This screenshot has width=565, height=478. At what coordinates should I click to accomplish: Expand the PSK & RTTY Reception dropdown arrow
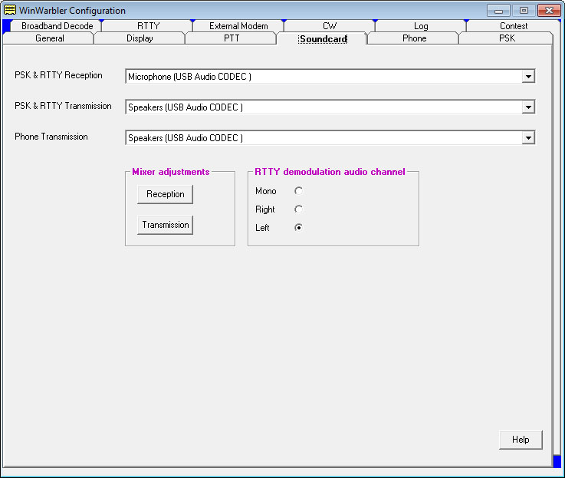coord(528,77)
